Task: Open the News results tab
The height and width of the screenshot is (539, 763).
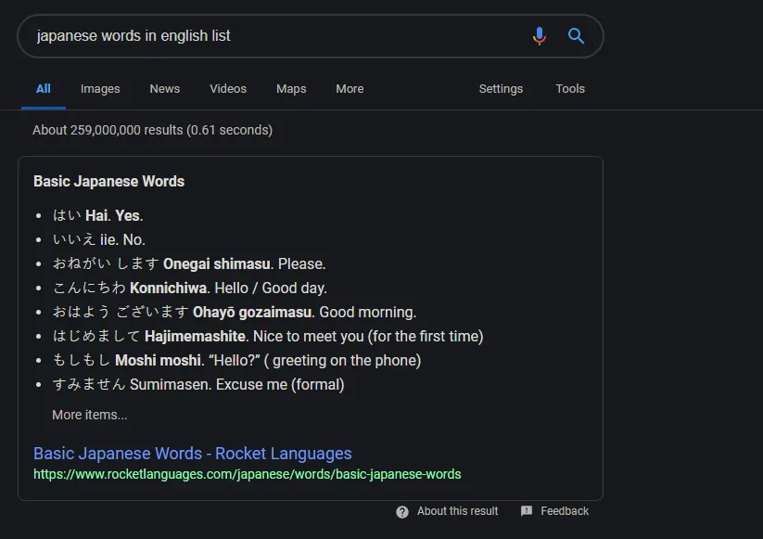Action: [x=164, y=89]
